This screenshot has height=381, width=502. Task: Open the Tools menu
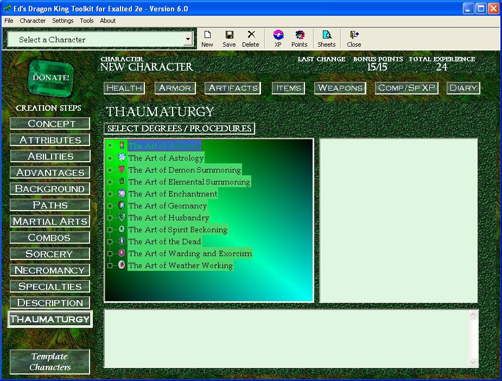click(87, 21)
